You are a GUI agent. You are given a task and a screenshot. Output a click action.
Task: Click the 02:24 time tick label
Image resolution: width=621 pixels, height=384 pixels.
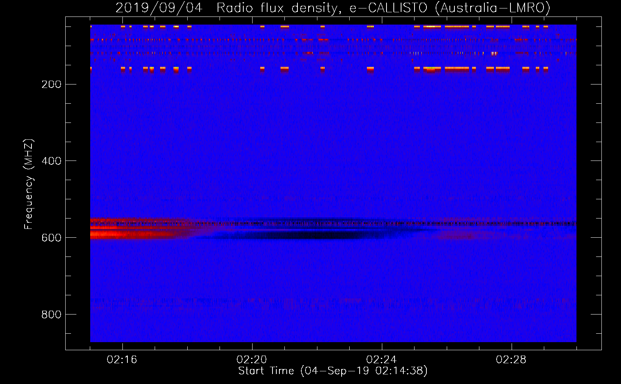(382, 359)
